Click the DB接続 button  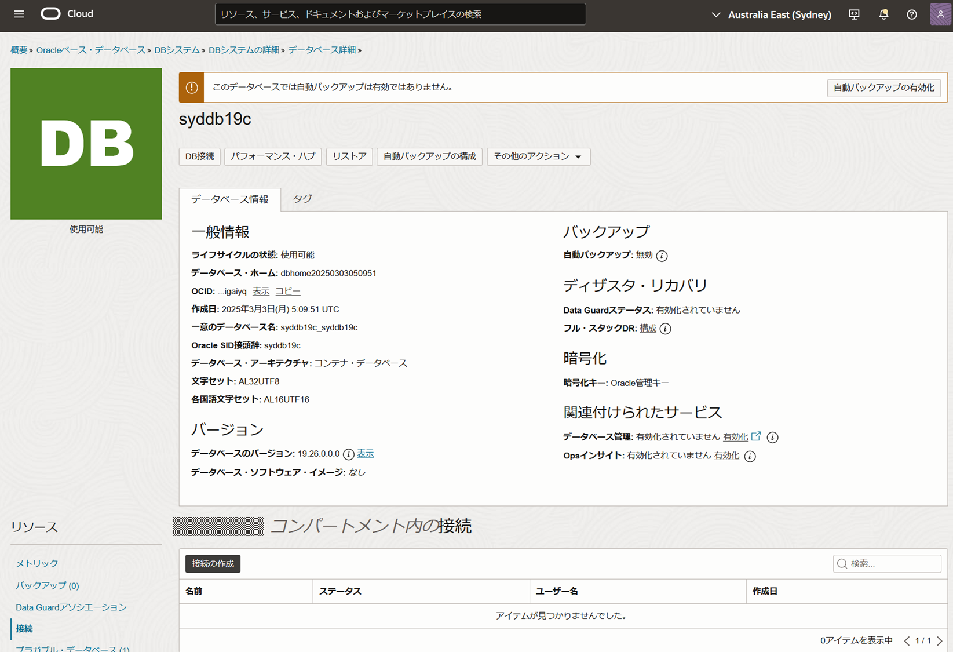(x=200, y=156)
